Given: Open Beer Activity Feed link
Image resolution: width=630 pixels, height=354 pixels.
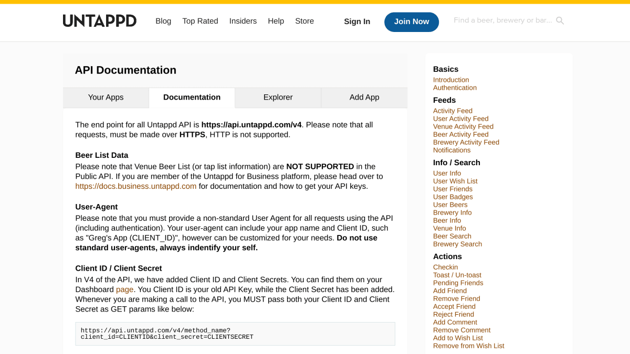Looking at the screenshot, I should point(461,135).
